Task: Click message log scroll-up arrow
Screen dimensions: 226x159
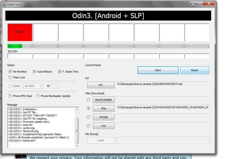Action: [x=77, y=110]
